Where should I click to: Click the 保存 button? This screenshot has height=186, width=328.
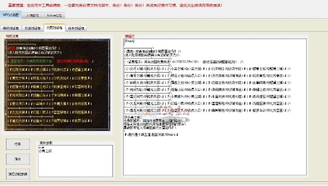[18, 159]
